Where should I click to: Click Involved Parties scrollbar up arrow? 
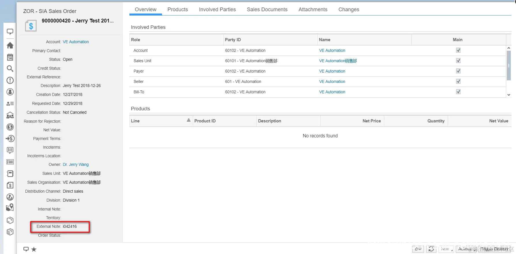tap(509, 48)
